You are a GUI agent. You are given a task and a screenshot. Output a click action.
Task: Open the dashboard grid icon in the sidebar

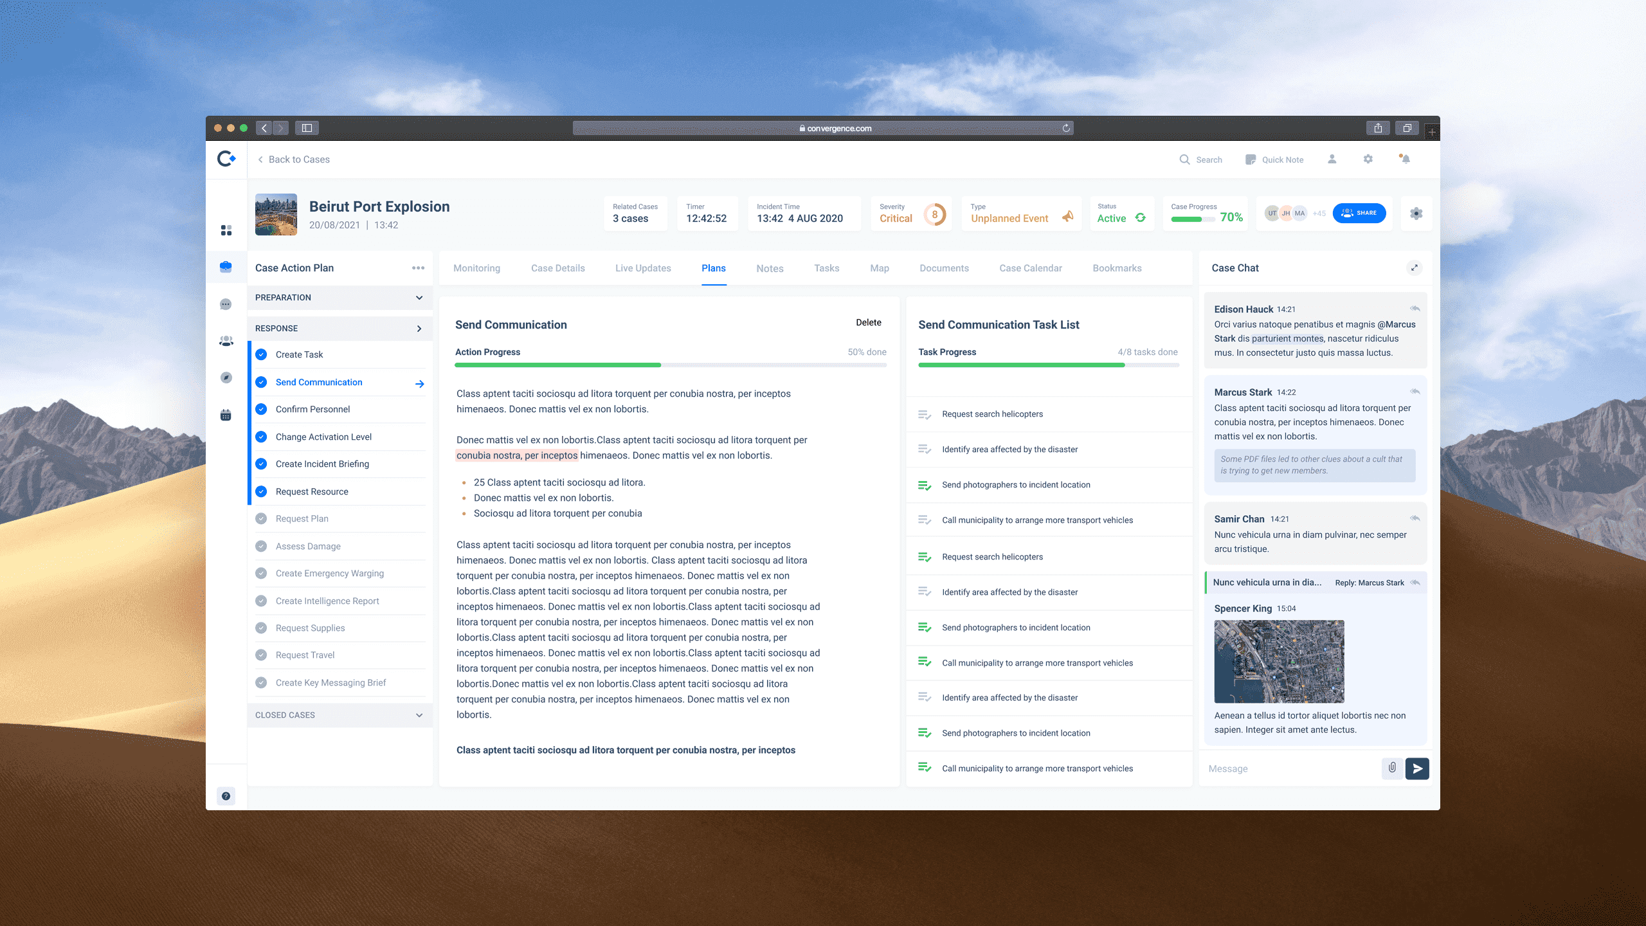(x=226, y=230)
